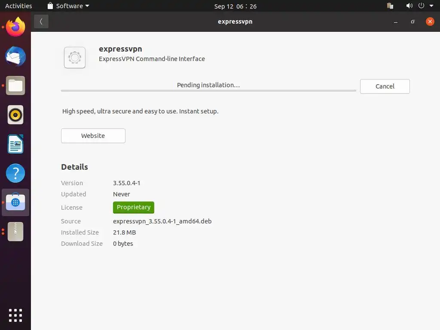Launch Thunderbird mail from the dock
The height and width of the screenshot is (330, 440).
coord(15,56)
